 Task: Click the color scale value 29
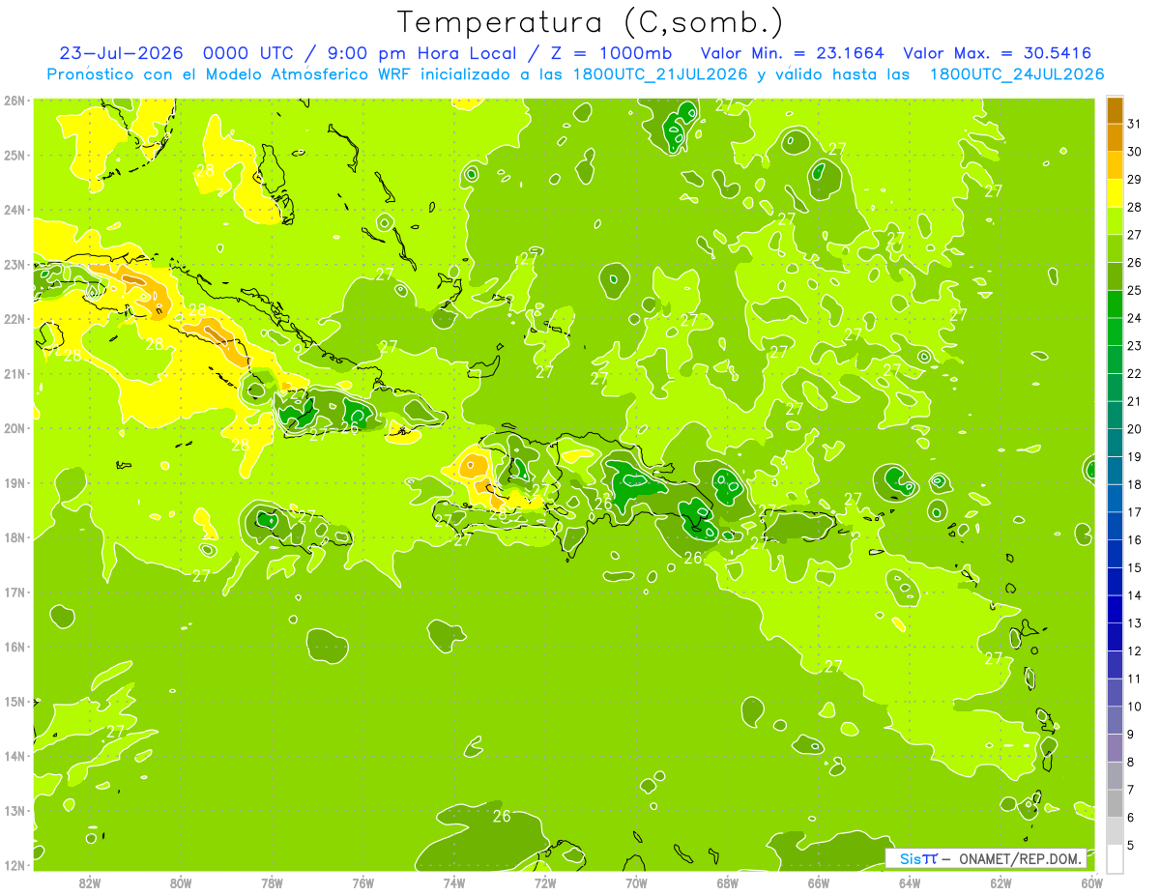click(1134, 179)
